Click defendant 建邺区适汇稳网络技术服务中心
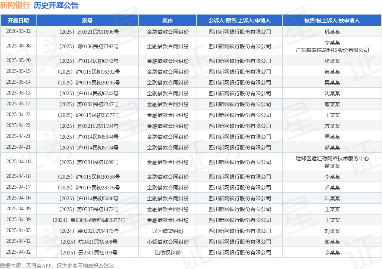382x269 pixels. [332, 158]
